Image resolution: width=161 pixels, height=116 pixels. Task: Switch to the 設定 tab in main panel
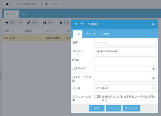tap(24, 14)
